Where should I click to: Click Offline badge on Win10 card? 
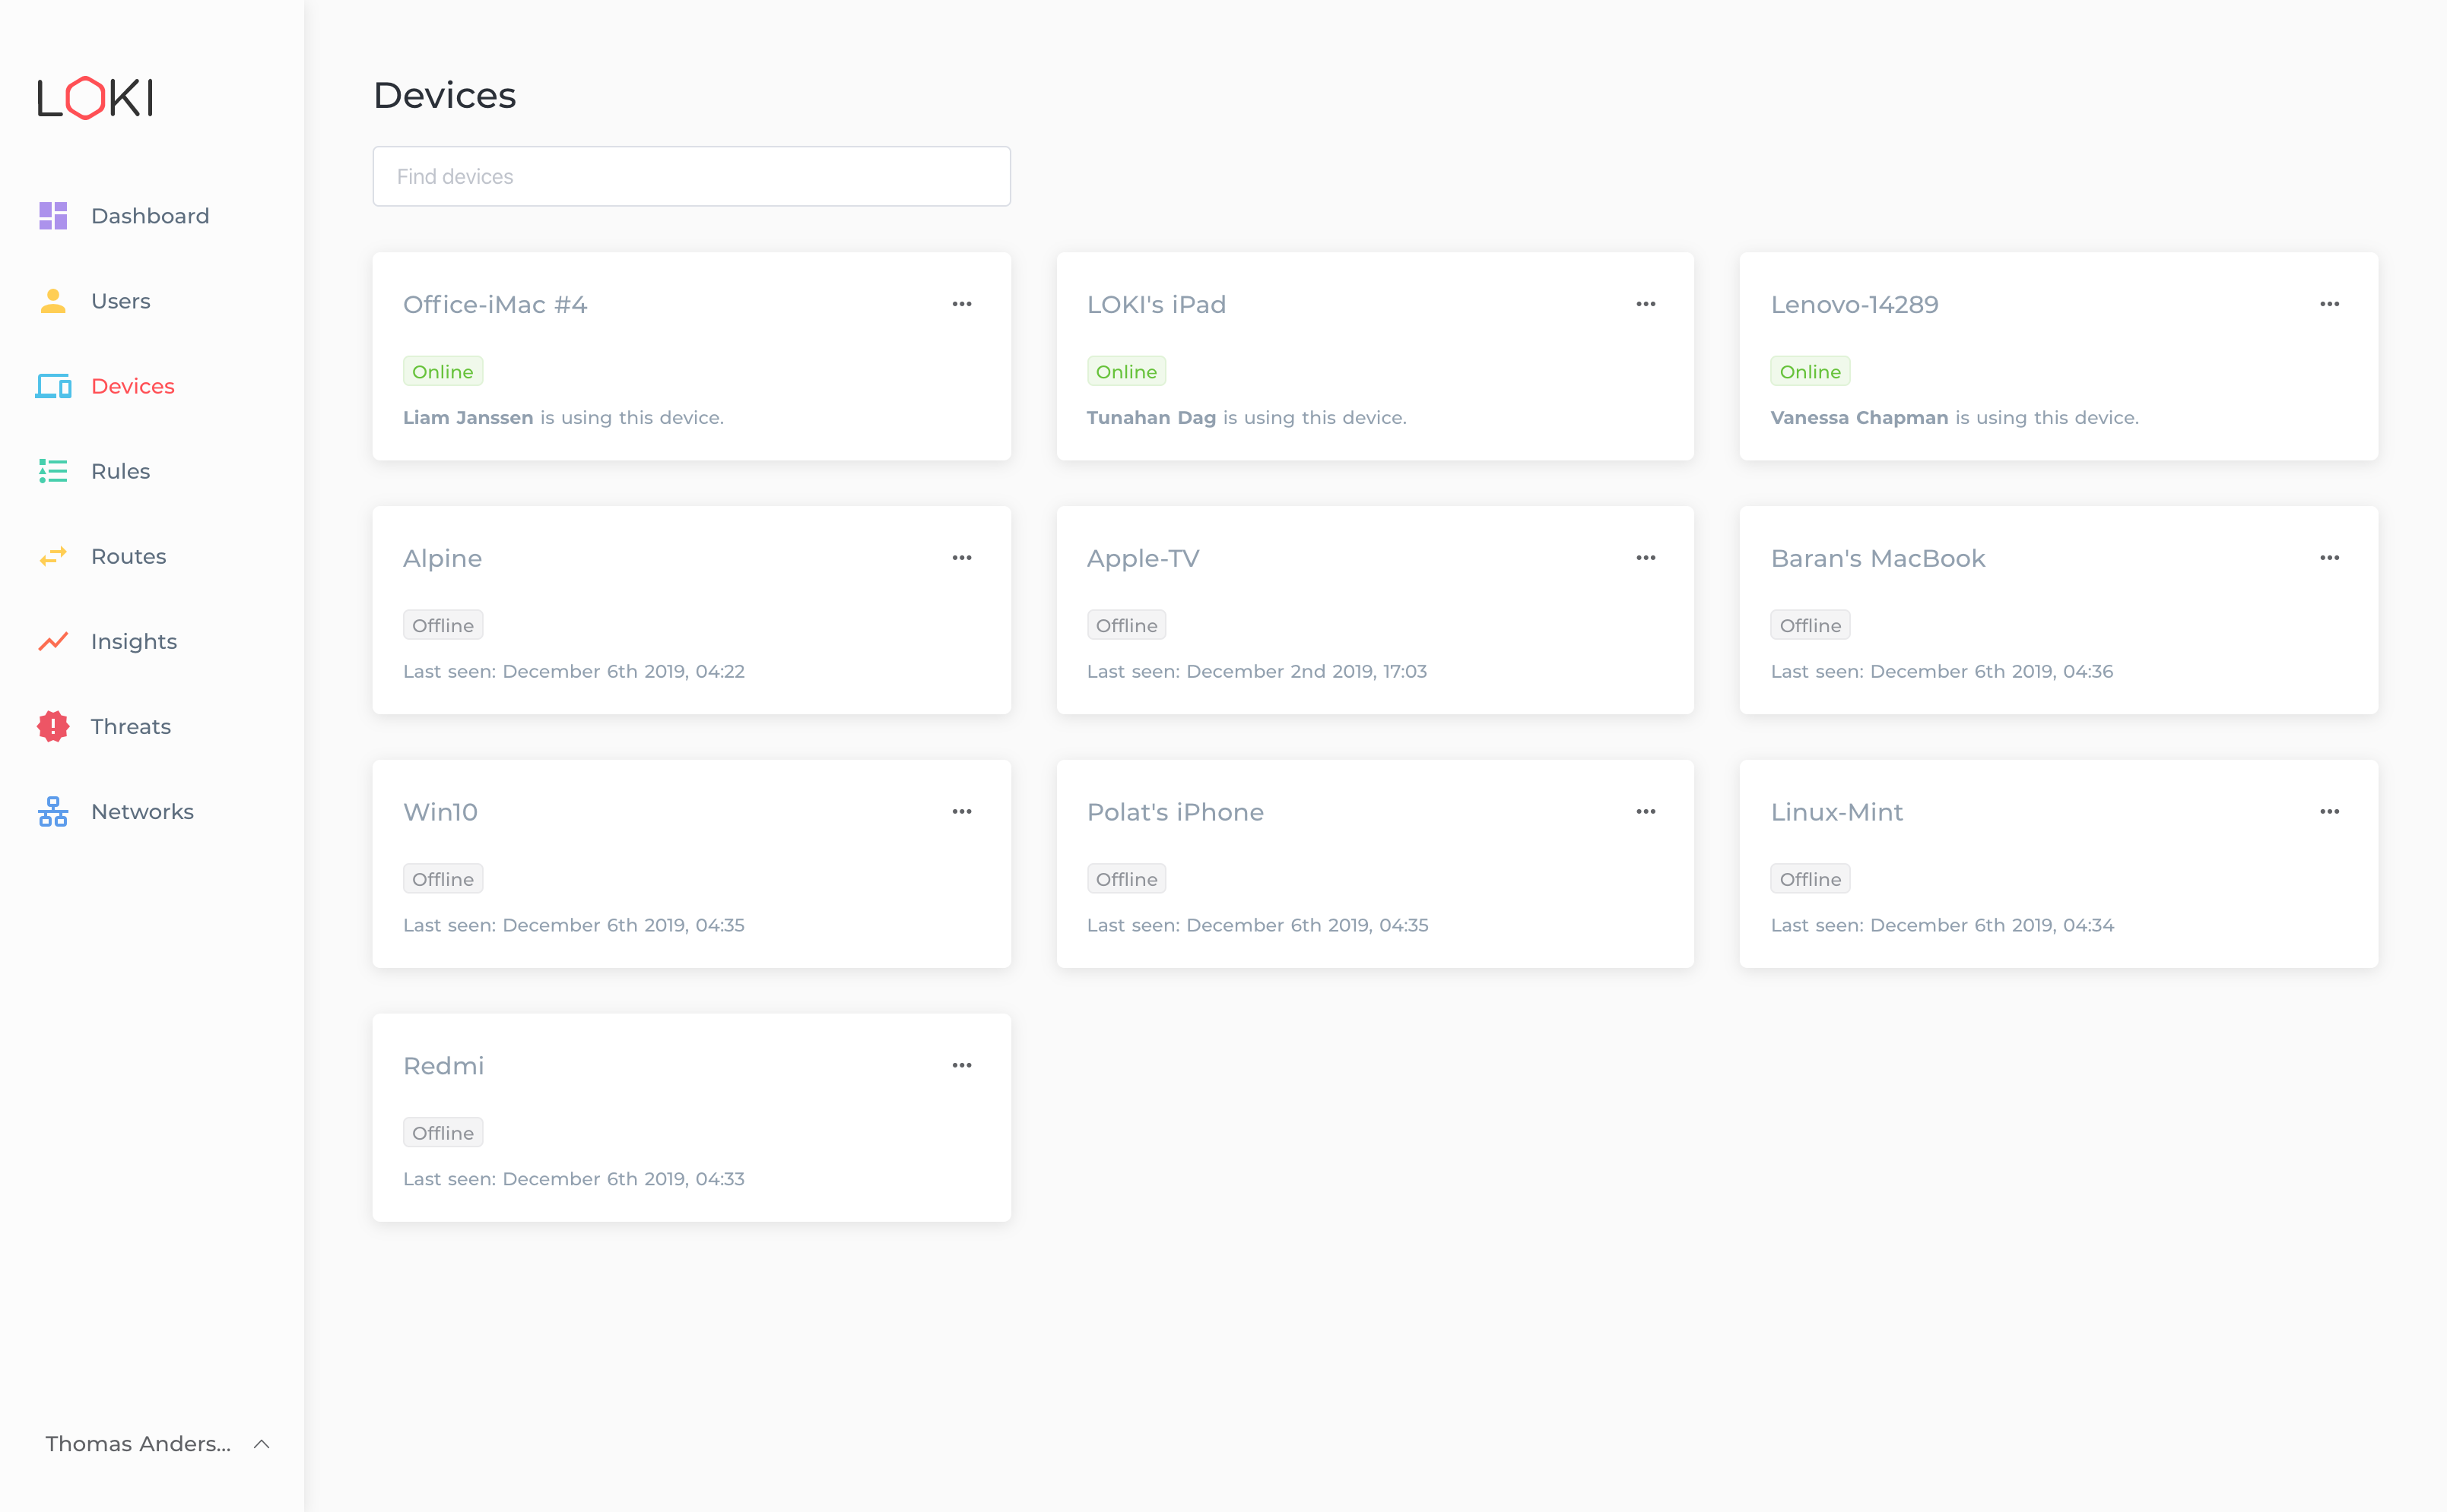click(443, 879)
